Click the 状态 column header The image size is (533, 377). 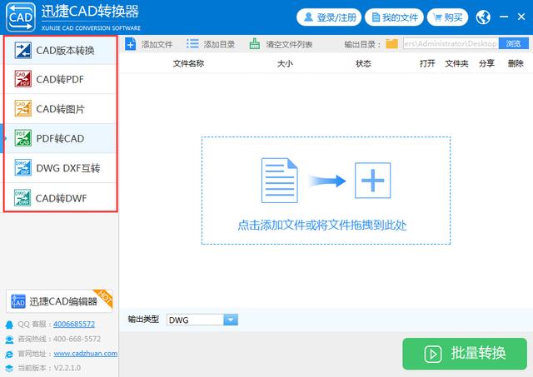(x=363, y=63)
